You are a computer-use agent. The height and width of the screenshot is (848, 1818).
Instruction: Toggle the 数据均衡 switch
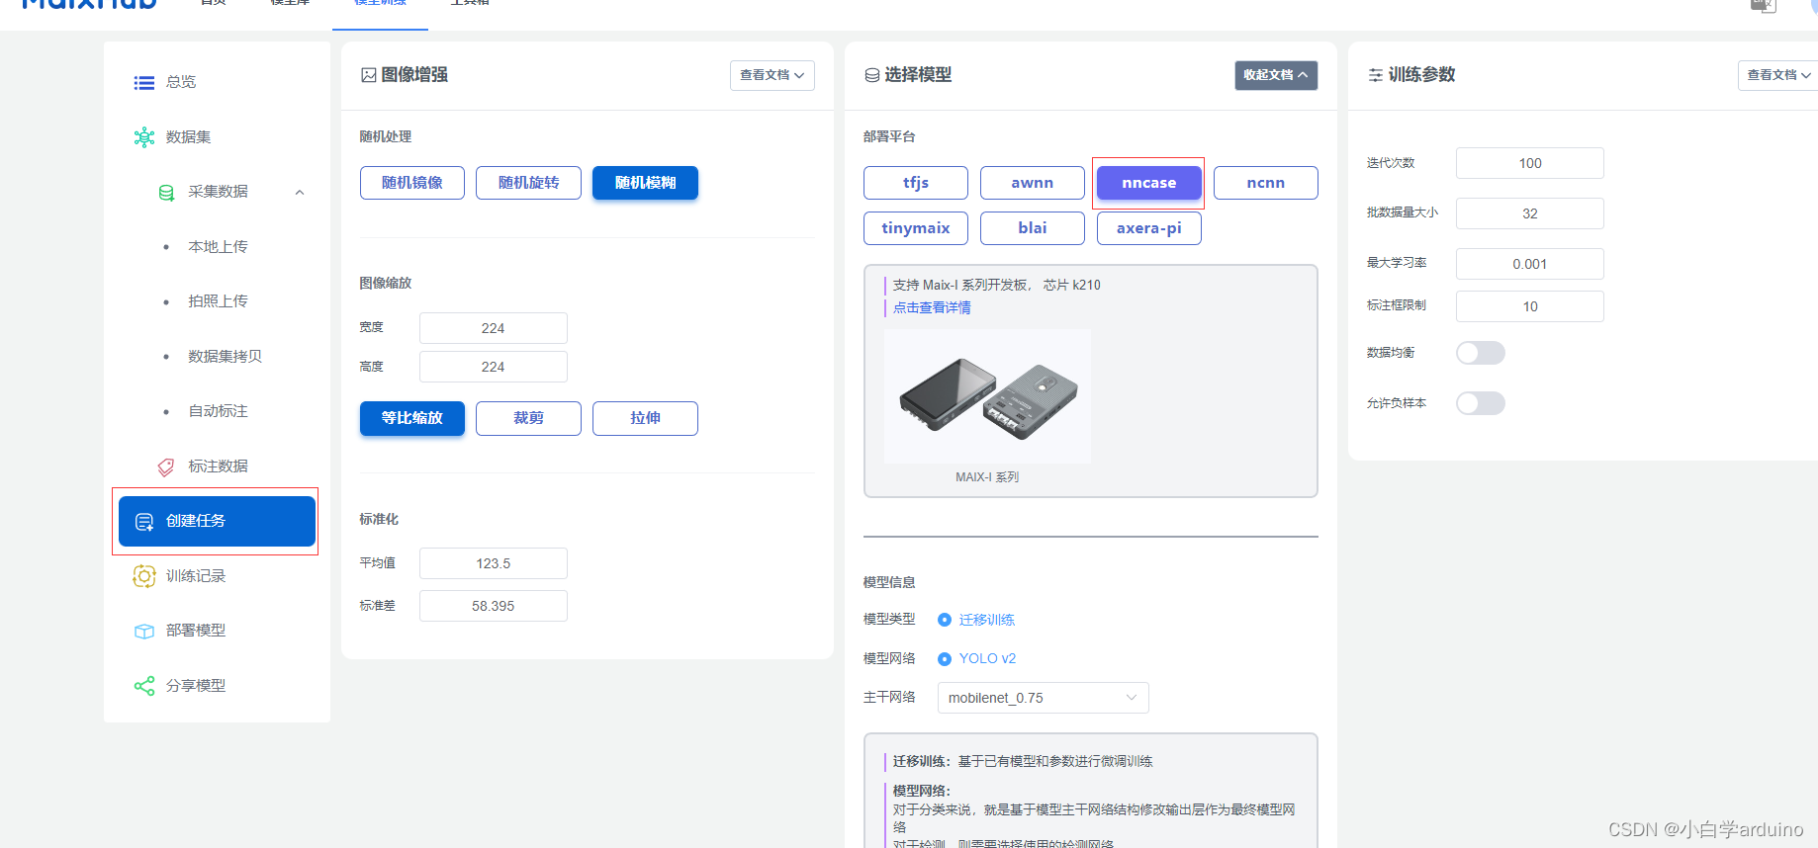1481,353
